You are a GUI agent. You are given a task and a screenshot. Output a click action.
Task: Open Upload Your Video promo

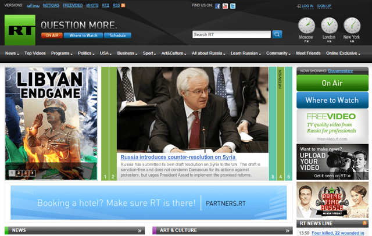coord(332,162)
